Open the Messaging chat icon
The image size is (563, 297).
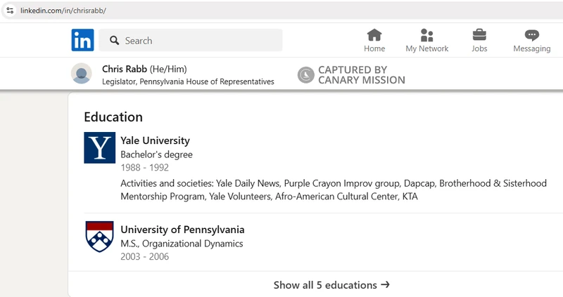[532, 35]
